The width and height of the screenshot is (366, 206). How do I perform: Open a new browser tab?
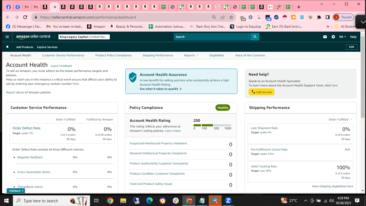pyautogui.click(x=299, y=7)
